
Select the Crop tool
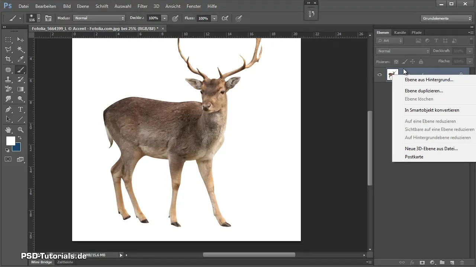8,59
